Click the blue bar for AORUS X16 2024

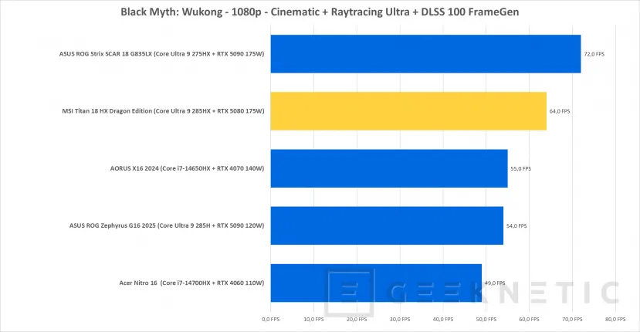pos(389,168)
